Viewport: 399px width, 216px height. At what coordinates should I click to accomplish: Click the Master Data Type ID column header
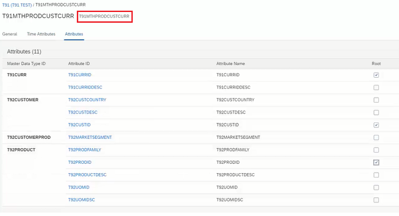point(26,64)
